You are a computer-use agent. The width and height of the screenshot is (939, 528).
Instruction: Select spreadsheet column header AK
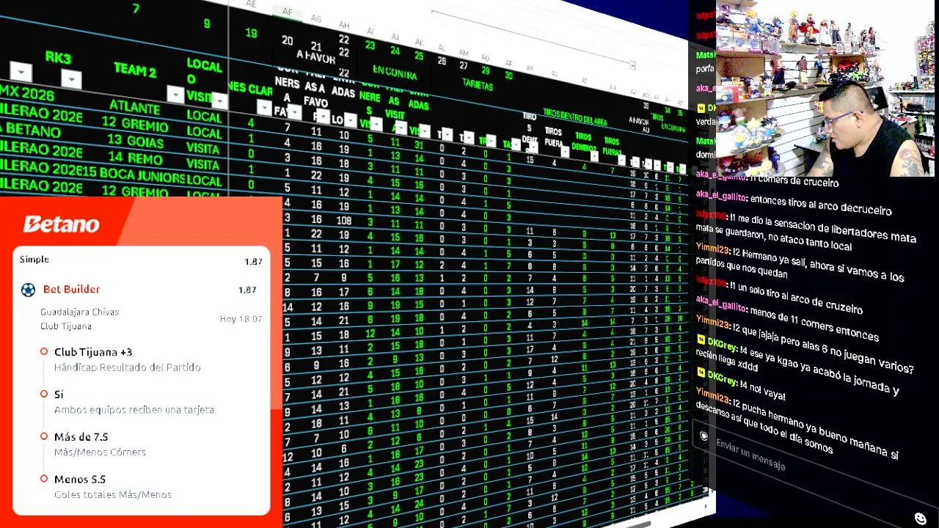(x=419, y=42)
